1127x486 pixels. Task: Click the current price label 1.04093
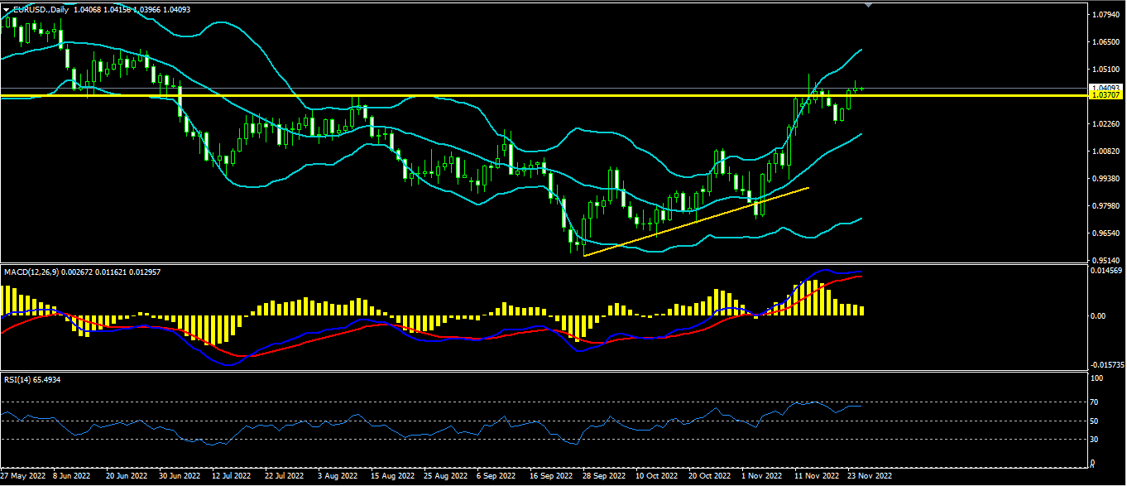pos(1105,88)
